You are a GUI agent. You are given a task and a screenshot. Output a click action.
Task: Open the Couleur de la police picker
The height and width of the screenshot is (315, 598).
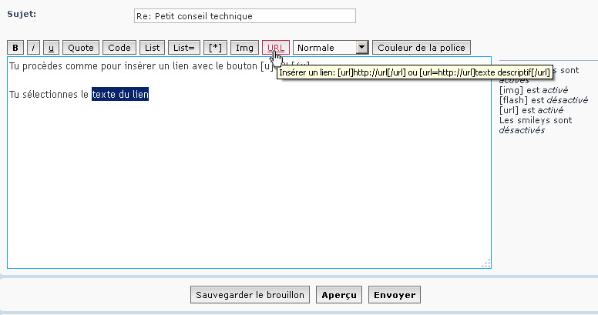[x=421, y=48]
